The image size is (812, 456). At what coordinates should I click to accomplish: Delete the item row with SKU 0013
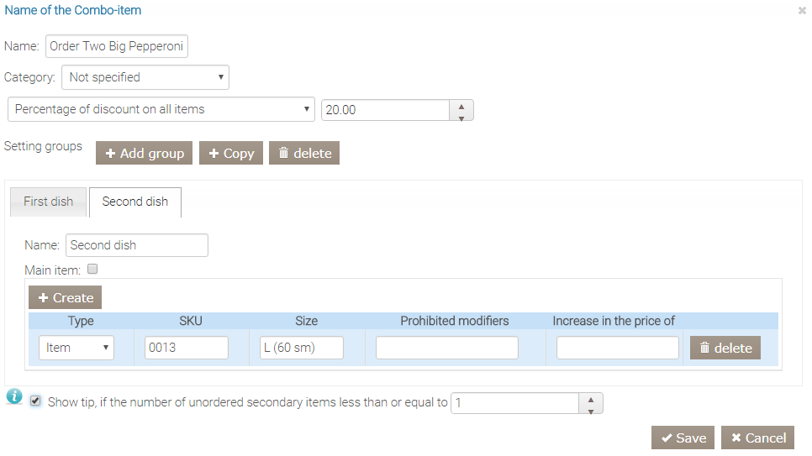[725, 348]
